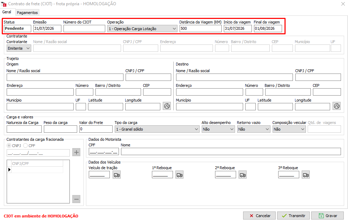Image resolution: width=348 pixels, height=222 pixels.
Task: Click the Início da viagem date field
Action: pyautogui.click(x=238, y=28)
